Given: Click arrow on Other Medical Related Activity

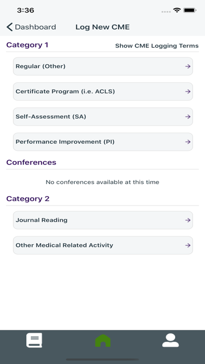Looking at the screenshot, I should 188,245.
